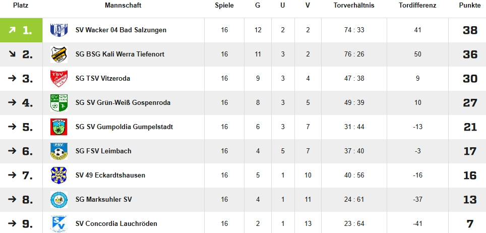Click the down arrow at rank 2
The height and width of the screenshot is (233, 486).
pos(12,54)
